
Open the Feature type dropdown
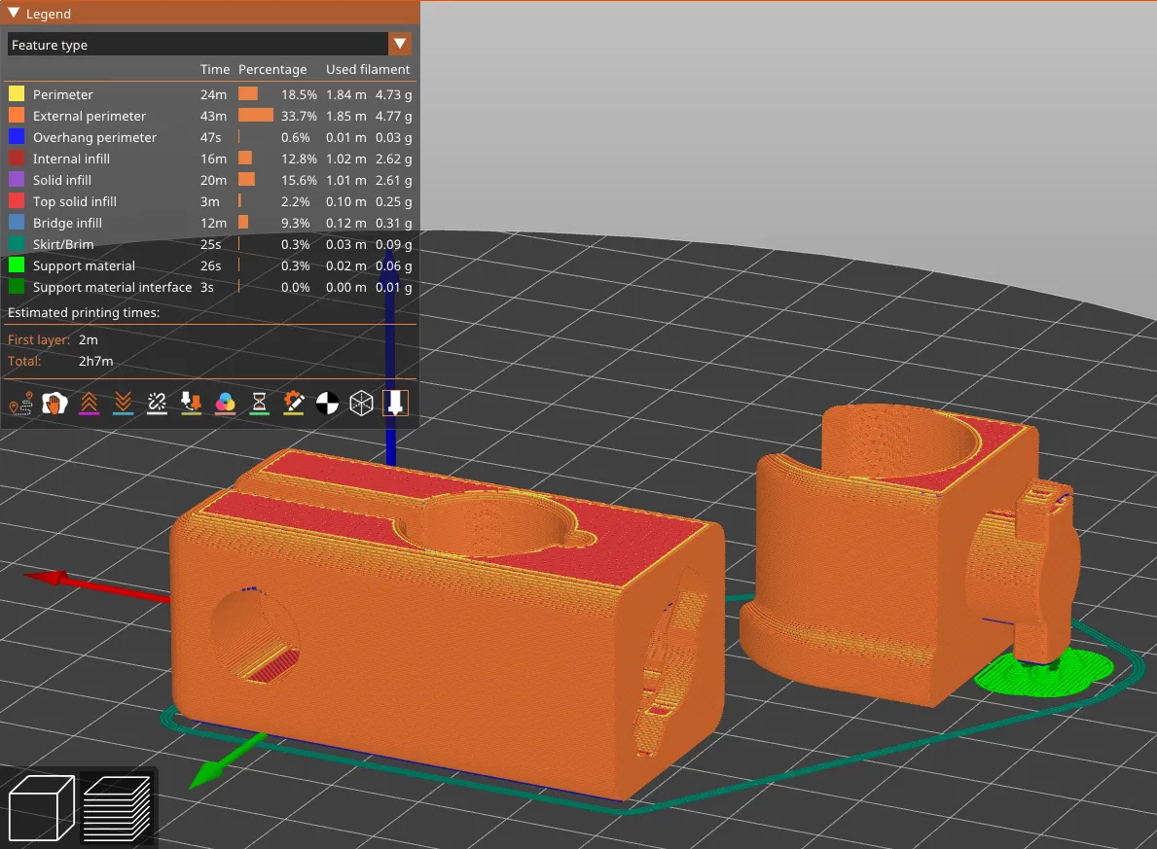[x=399, y=45]
